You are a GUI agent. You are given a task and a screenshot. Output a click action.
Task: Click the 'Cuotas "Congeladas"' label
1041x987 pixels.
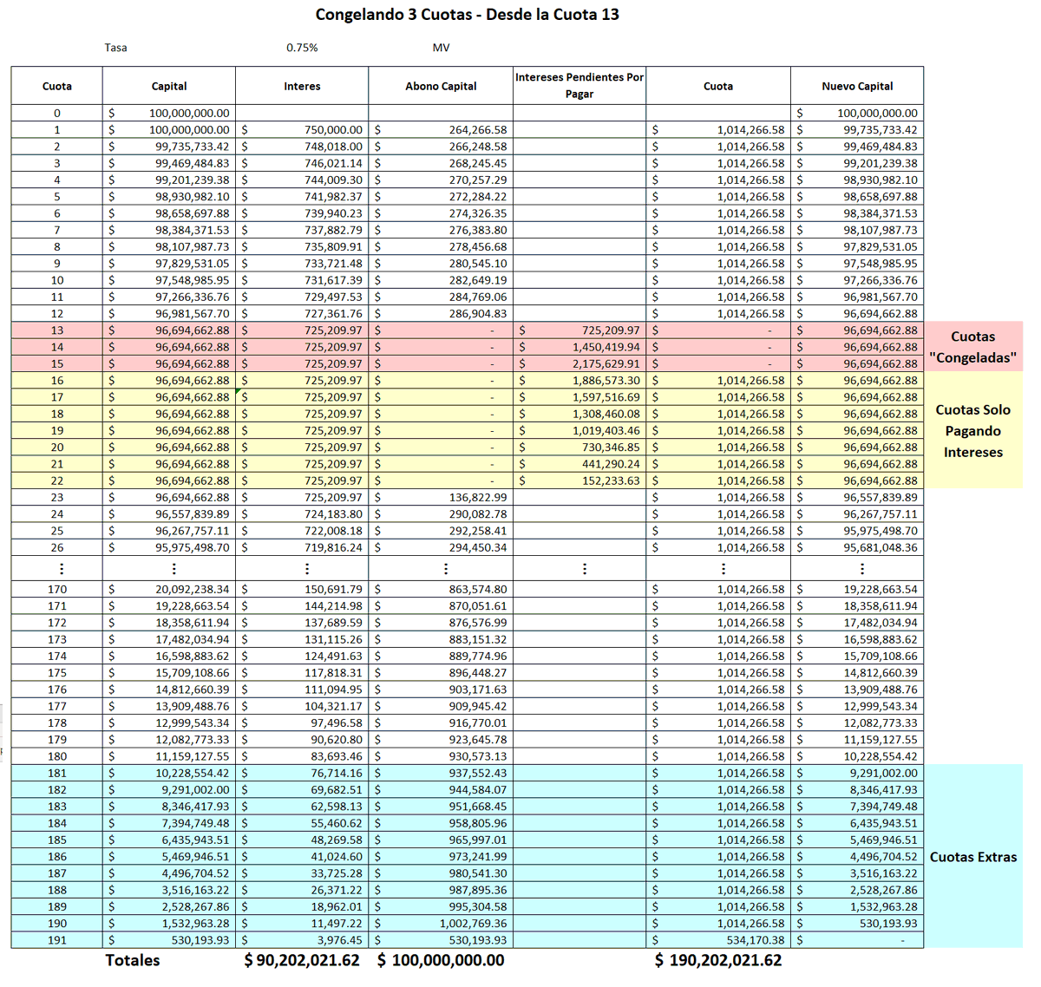(x=972, y=347)
